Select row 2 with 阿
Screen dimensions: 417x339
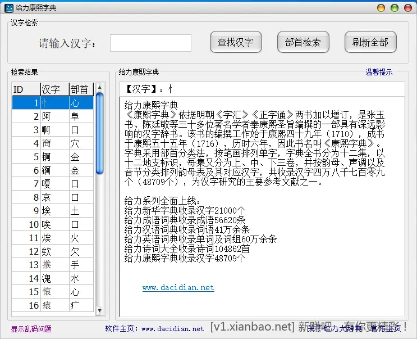(x=53, y=116)
